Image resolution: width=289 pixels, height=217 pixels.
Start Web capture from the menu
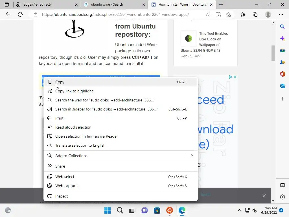(121, 186)
